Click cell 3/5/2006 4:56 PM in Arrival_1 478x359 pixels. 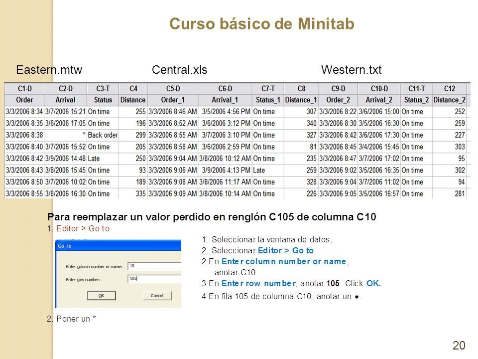pos(225,112)
